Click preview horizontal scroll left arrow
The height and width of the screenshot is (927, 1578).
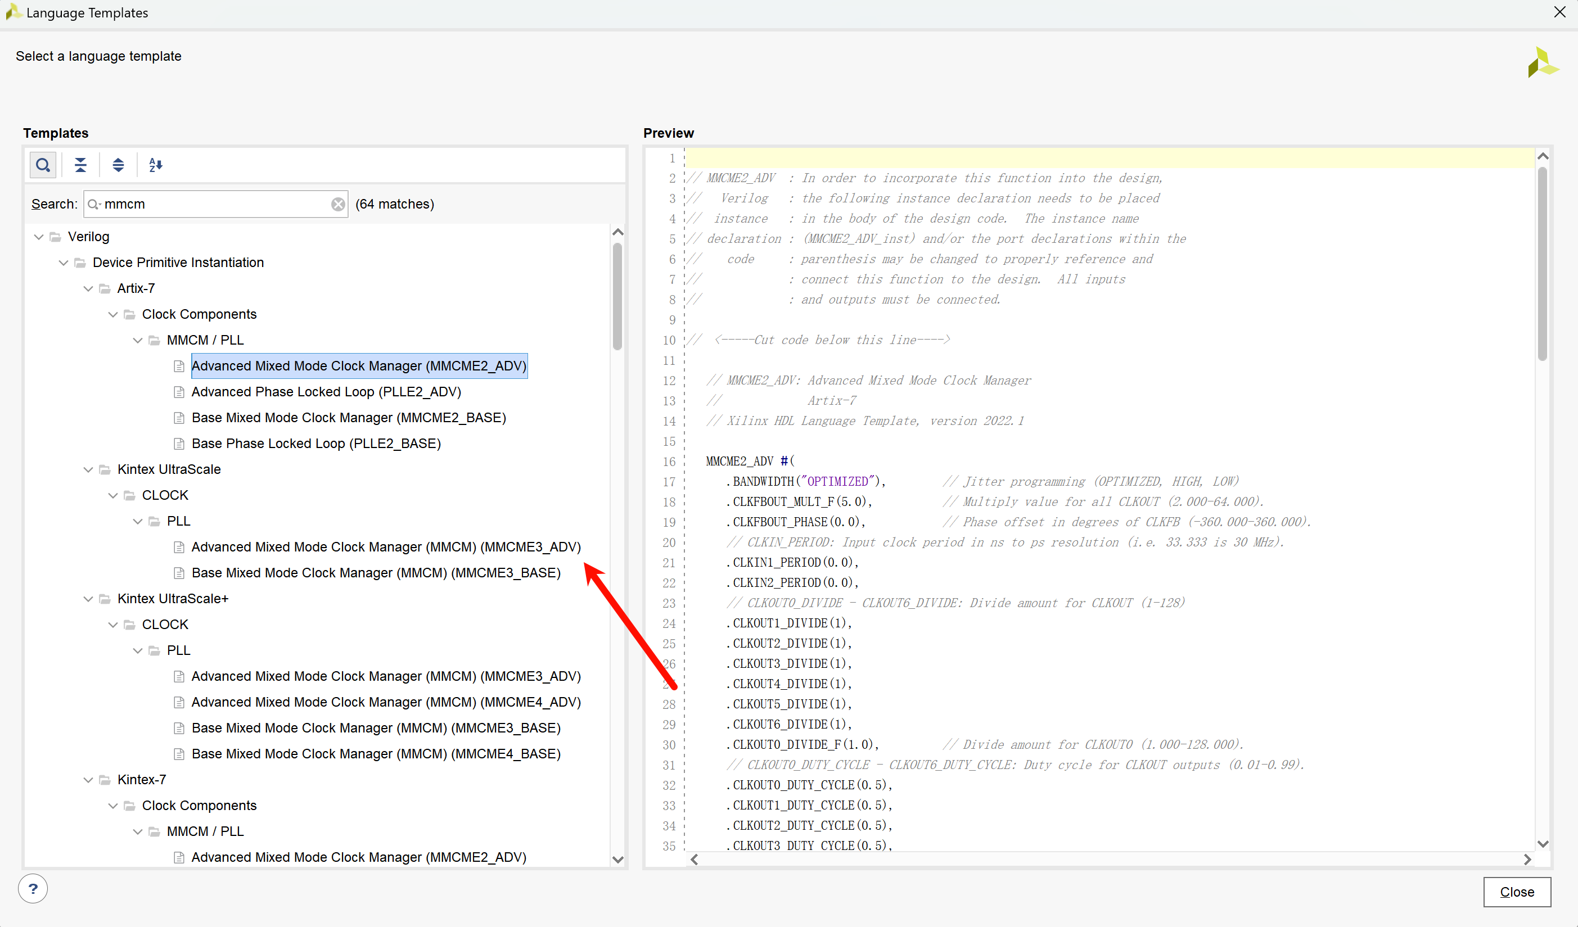(x=694, y=860)
